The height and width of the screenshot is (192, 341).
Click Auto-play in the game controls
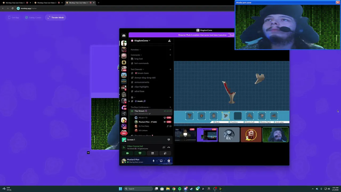click(x=279, y=122)
